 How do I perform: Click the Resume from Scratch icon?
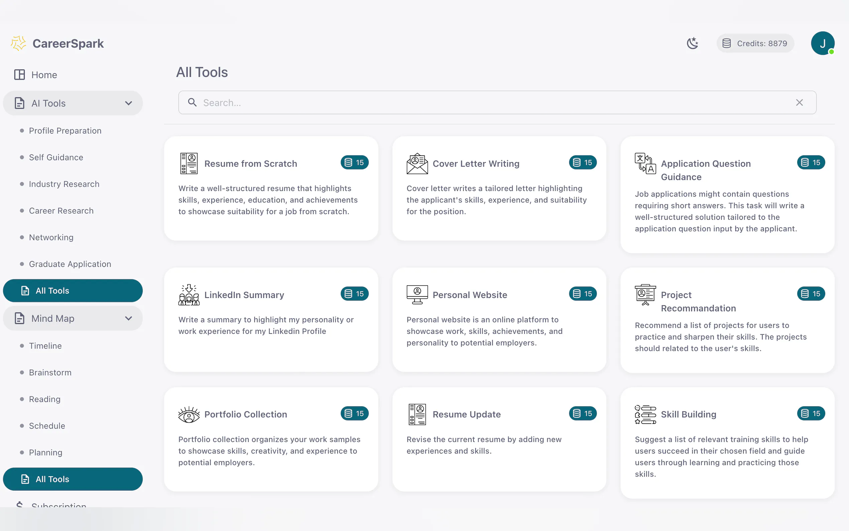click(x=189, y=163)
